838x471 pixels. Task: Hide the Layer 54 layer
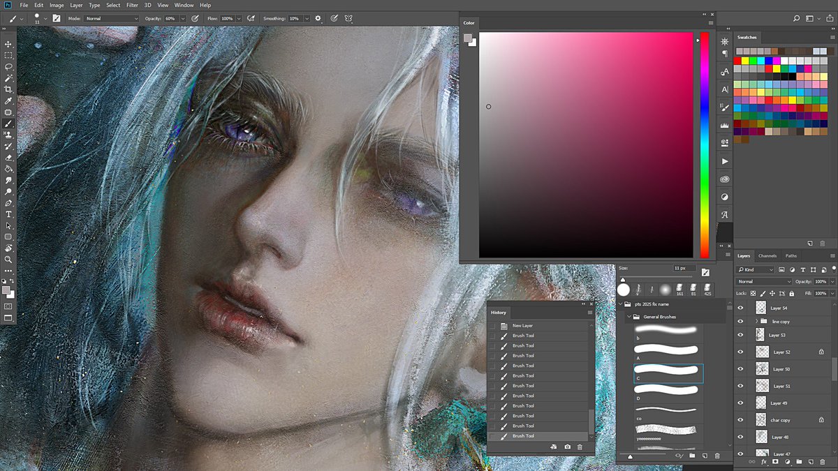(x=740, y=307)
